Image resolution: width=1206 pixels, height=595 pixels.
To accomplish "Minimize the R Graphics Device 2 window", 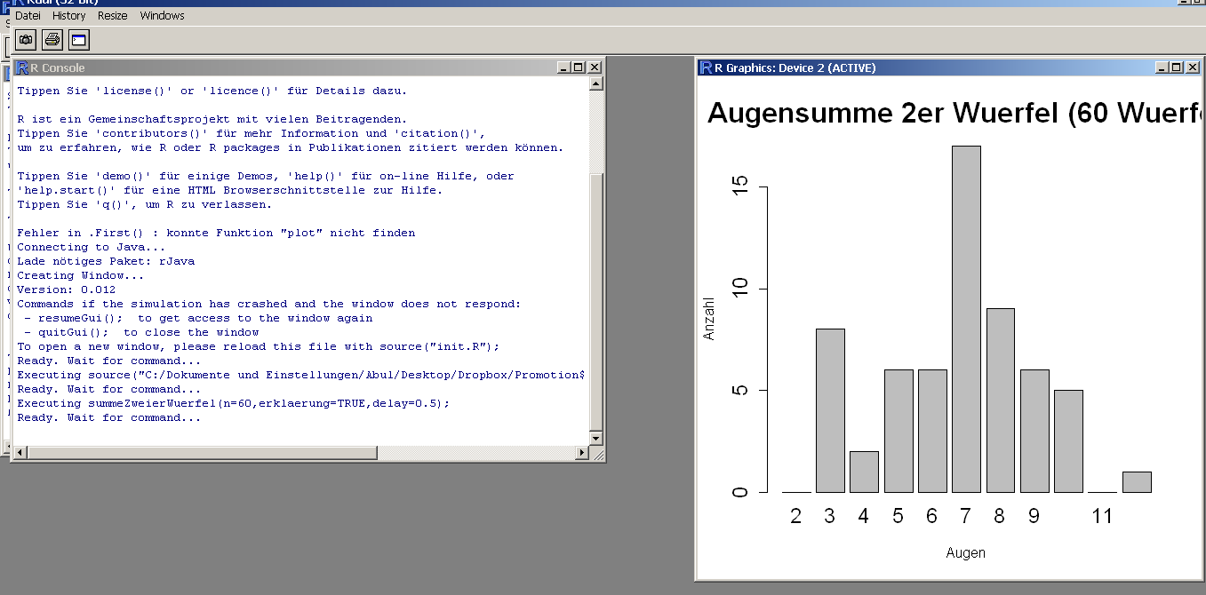I will [1162, 67].
